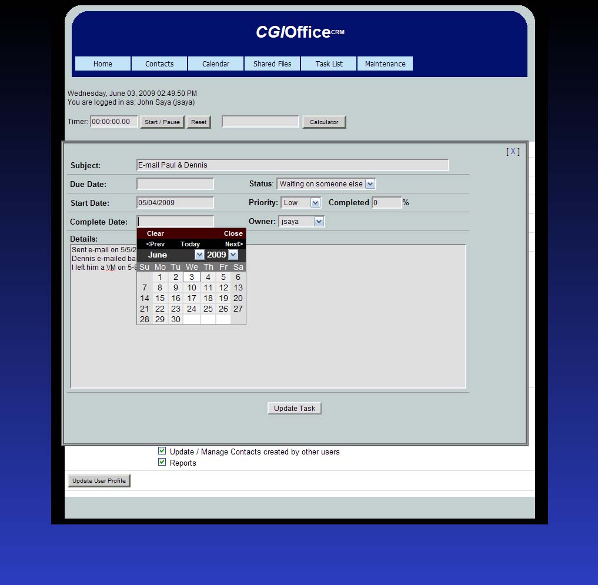Go to next month with Next>

click(x=234, y=244)
